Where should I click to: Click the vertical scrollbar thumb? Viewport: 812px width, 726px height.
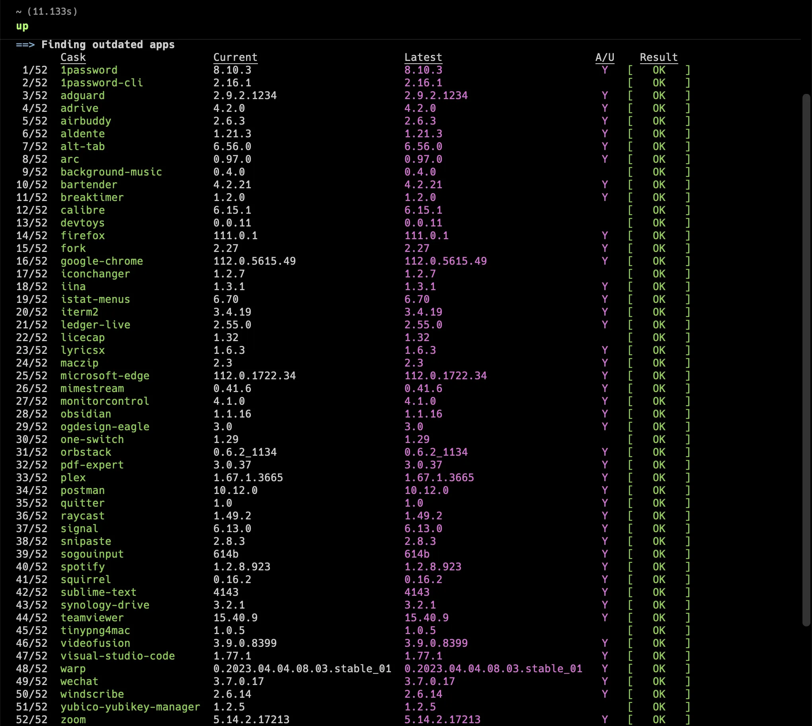[x=806, y=359]
